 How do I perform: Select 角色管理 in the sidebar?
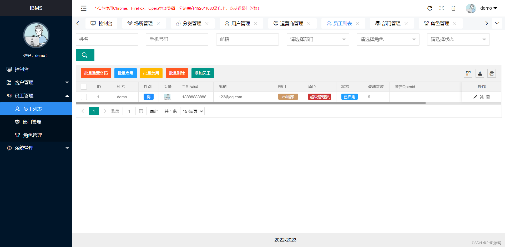[x=36, y=135]
